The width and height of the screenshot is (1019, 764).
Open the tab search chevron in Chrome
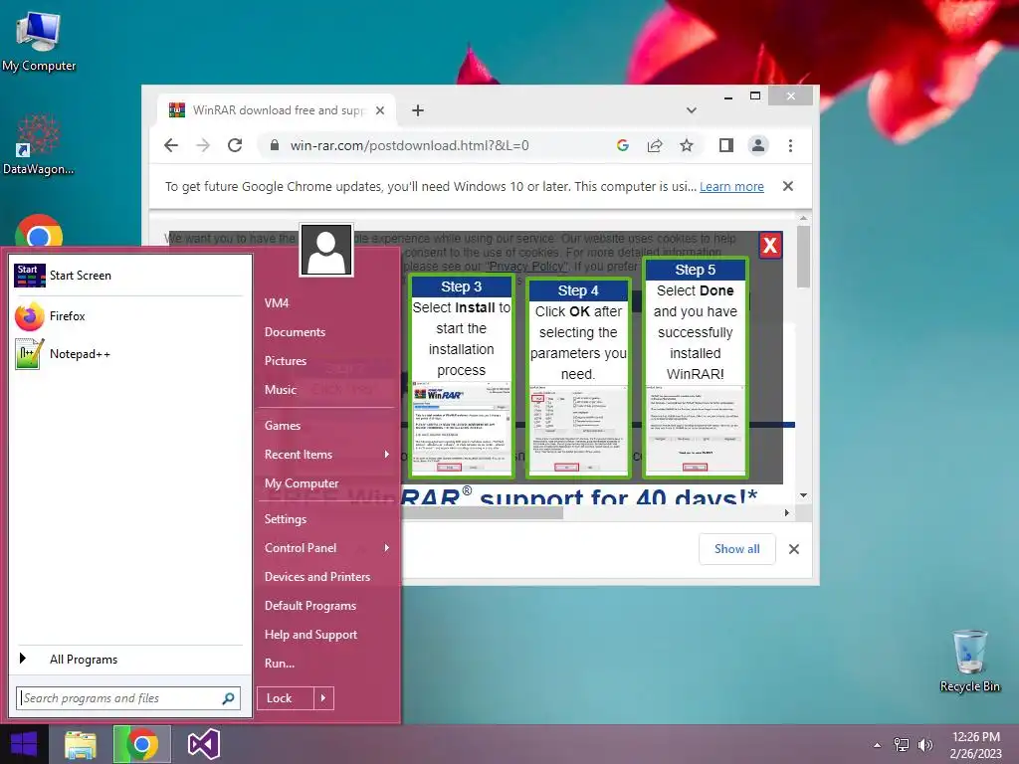coord(692,110)
